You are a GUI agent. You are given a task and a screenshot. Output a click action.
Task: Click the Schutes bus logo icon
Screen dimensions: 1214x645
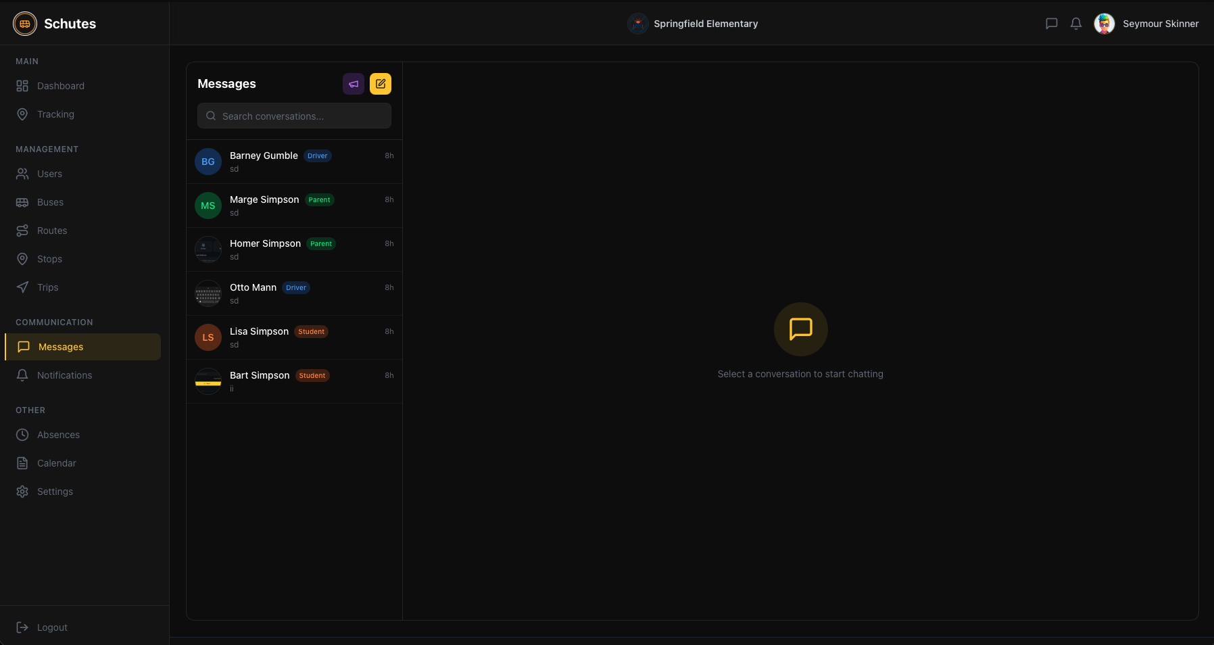(x=25, y=24)
